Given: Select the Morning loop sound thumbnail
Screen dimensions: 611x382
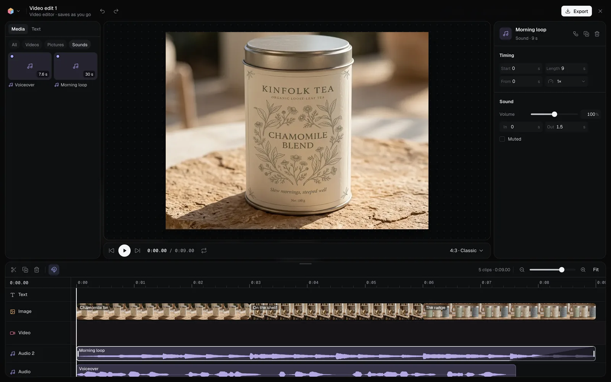Looking at the screenshot, I should tap(76, 66).
